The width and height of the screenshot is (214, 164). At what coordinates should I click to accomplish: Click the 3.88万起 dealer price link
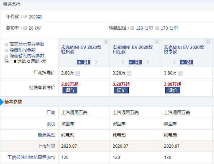click(172, 84)
